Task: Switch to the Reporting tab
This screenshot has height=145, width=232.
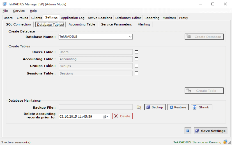Action: pyautogui.click(x=152, y=18)
